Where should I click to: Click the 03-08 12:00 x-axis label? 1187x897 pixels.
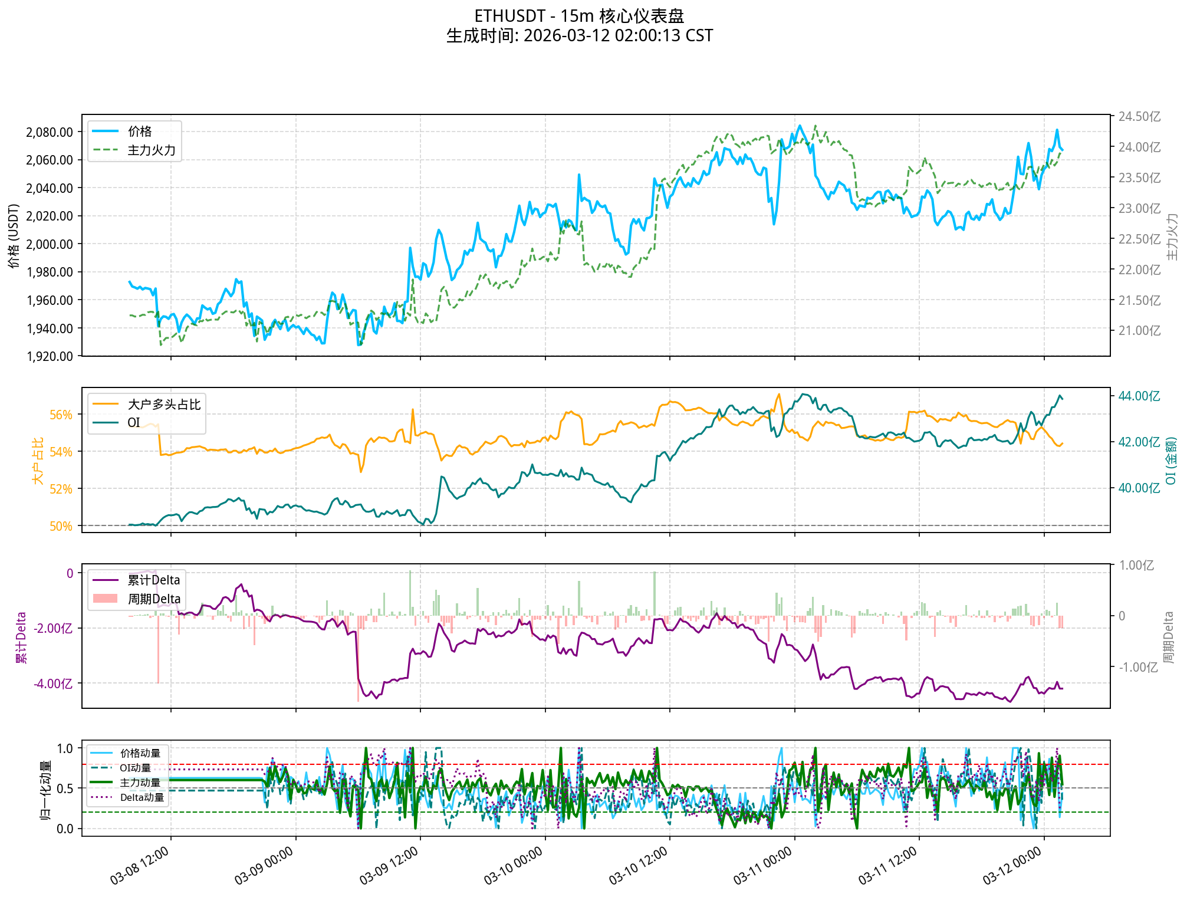click(140, 866)
